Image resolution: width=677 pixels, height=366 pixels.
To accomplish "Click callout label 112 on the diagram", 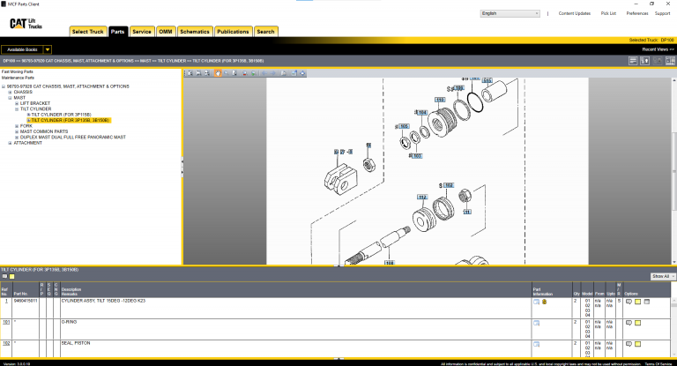I will [x=422, y=197].
